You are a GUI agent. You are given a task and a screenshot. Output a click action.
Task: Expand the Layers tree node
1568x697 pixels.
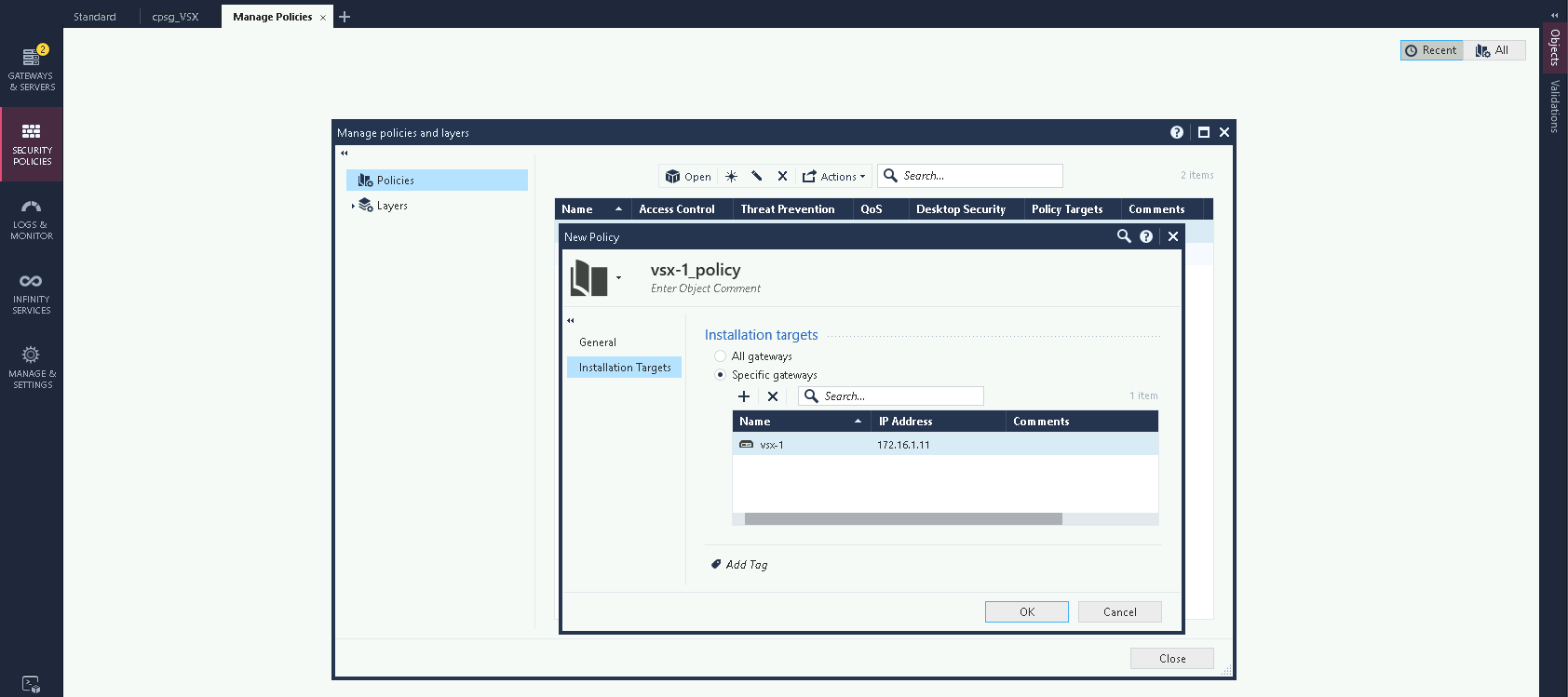[x=353, y=206]
